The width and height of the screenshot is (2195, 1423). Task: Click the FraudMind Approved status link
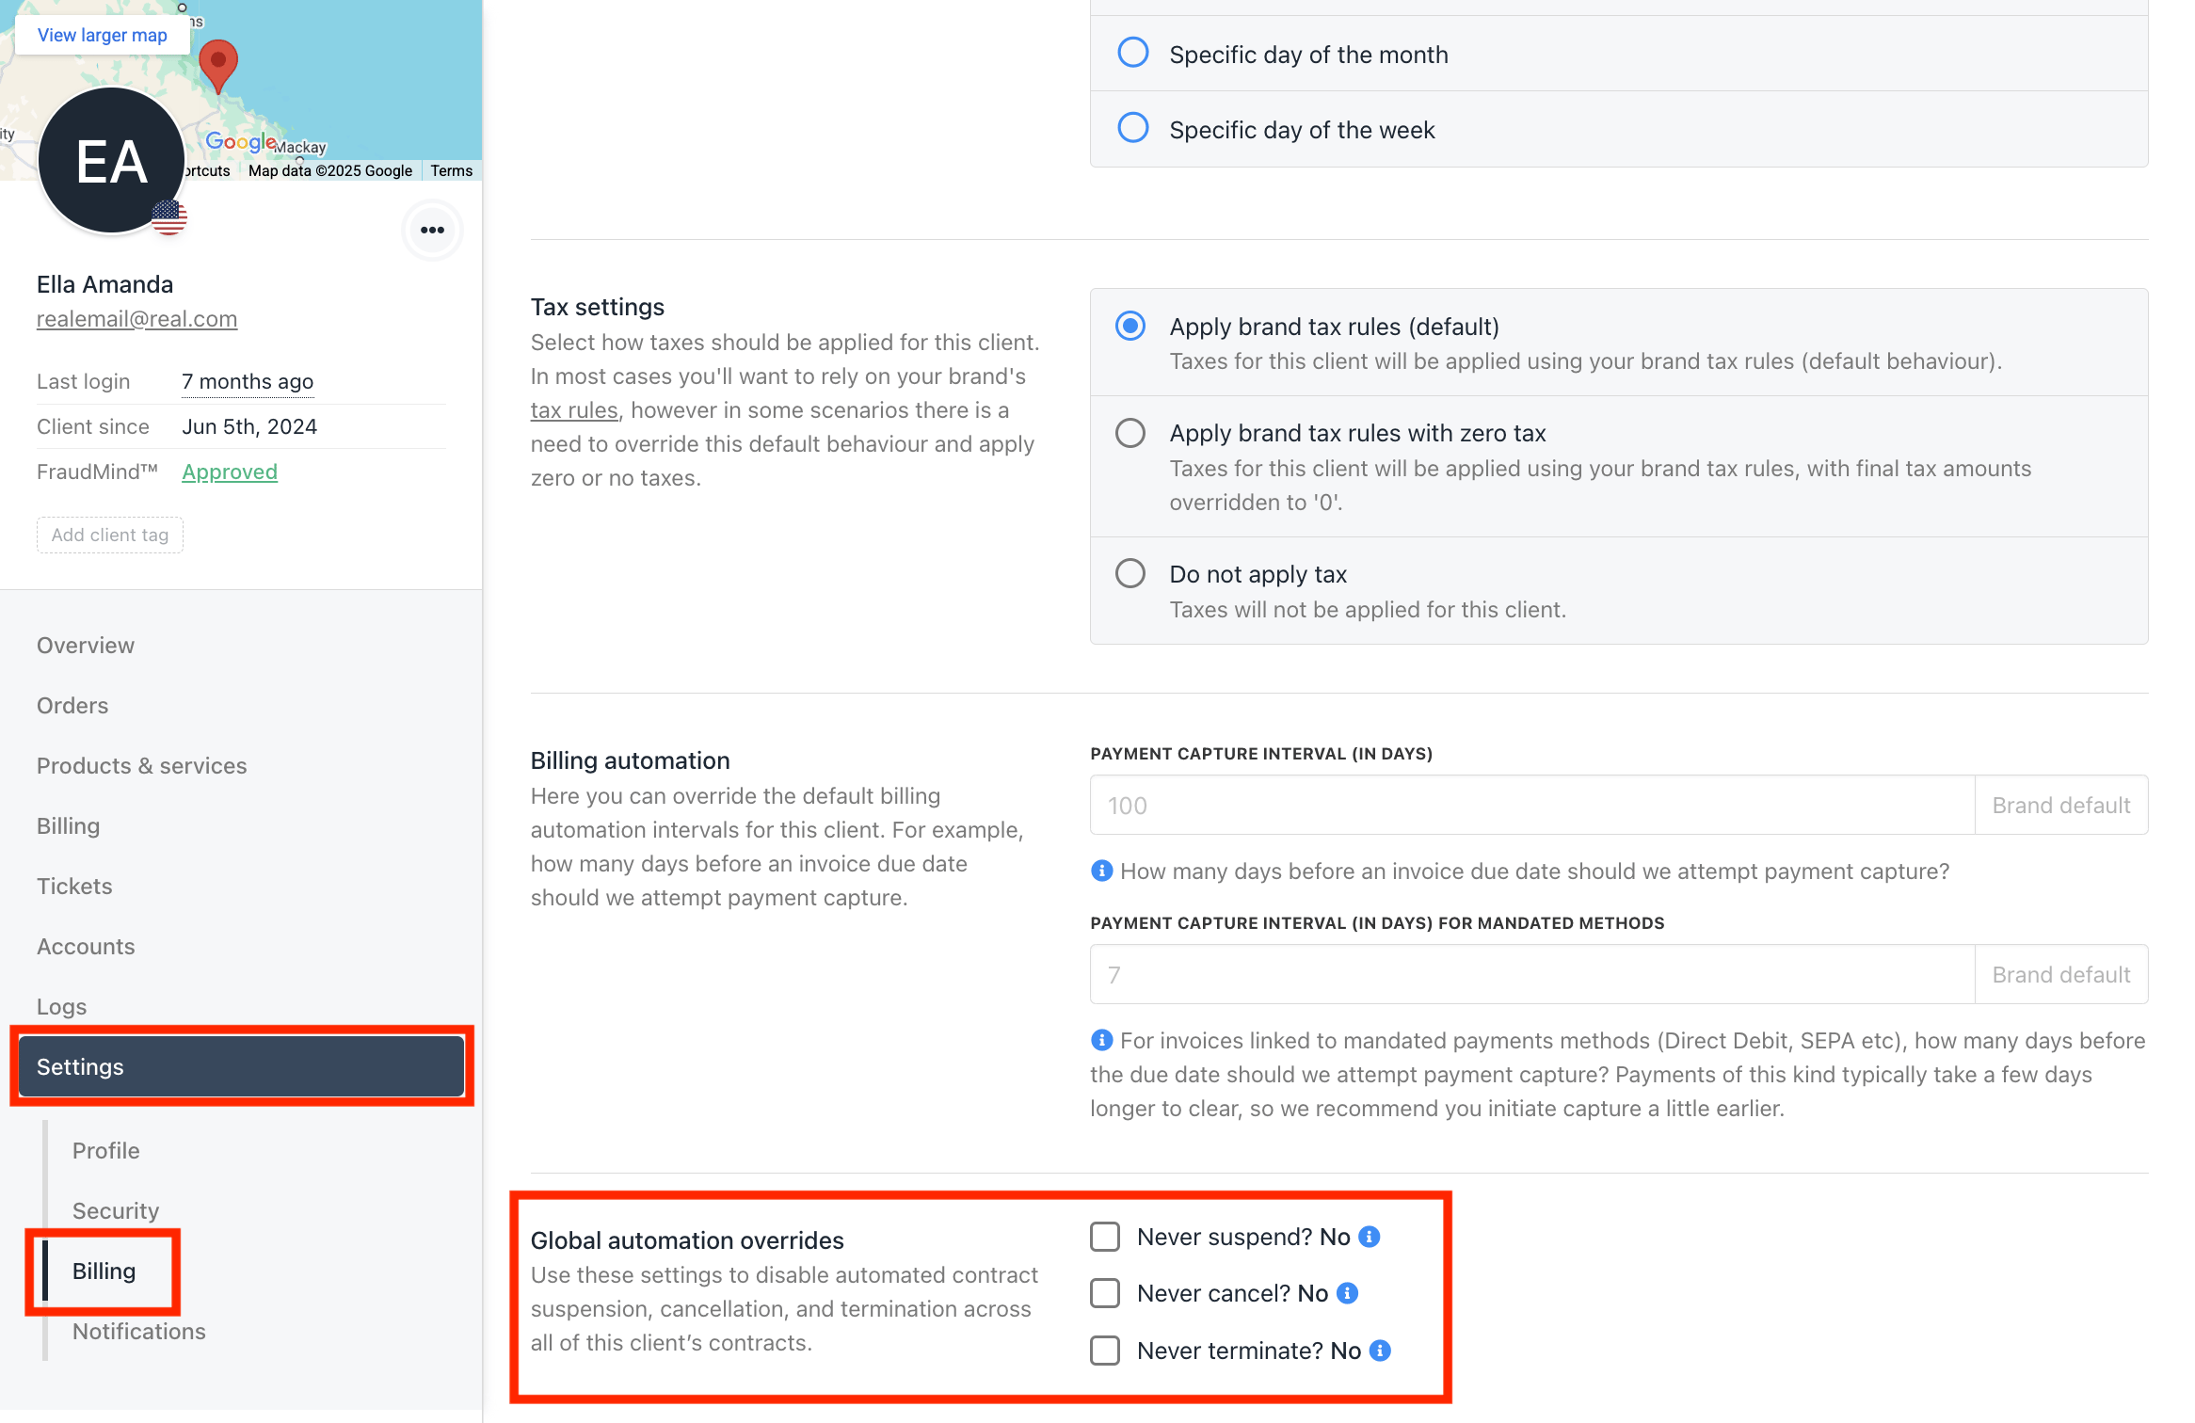pos(230,472)
